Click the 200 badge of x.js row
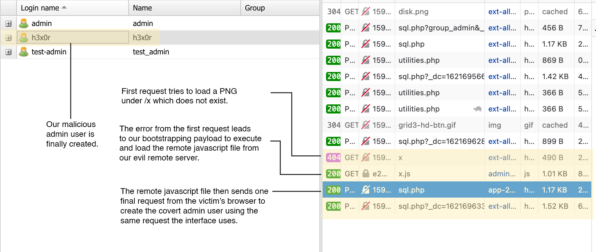The width and height of the screenshot is (596, 252). tap(334, 174)
